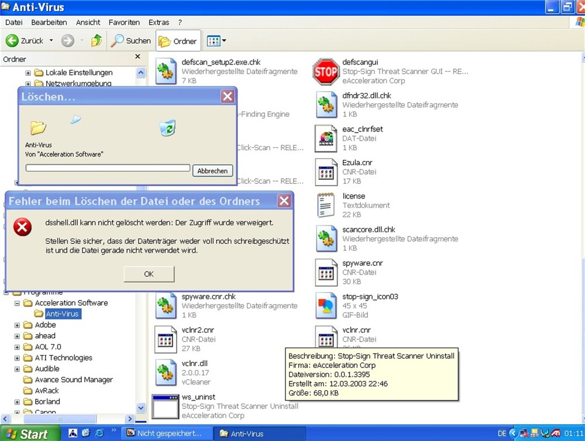Open the Zurück history dropdown arrow
Screen dimensions: 585x441
coord(51,41)
